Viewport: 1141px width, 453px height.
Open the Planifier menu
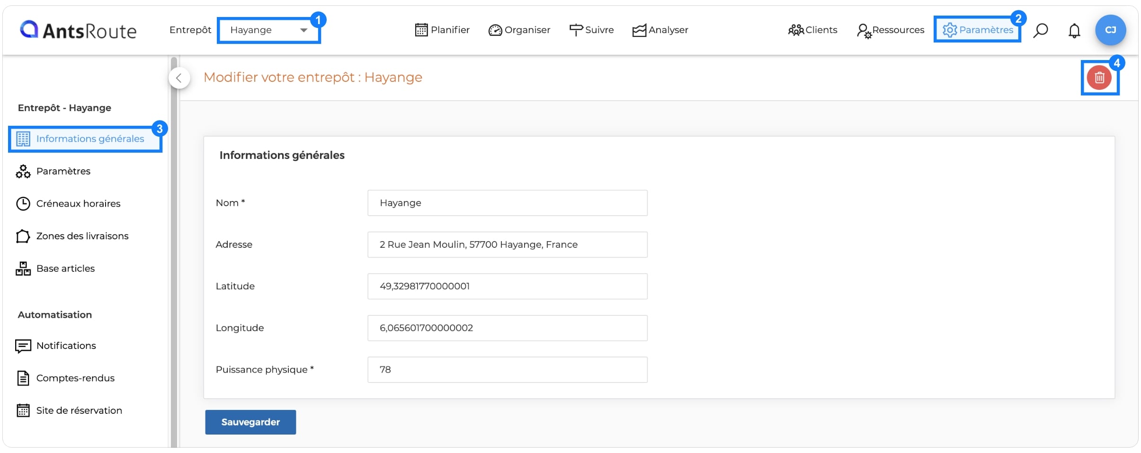(x=442, y=30)
